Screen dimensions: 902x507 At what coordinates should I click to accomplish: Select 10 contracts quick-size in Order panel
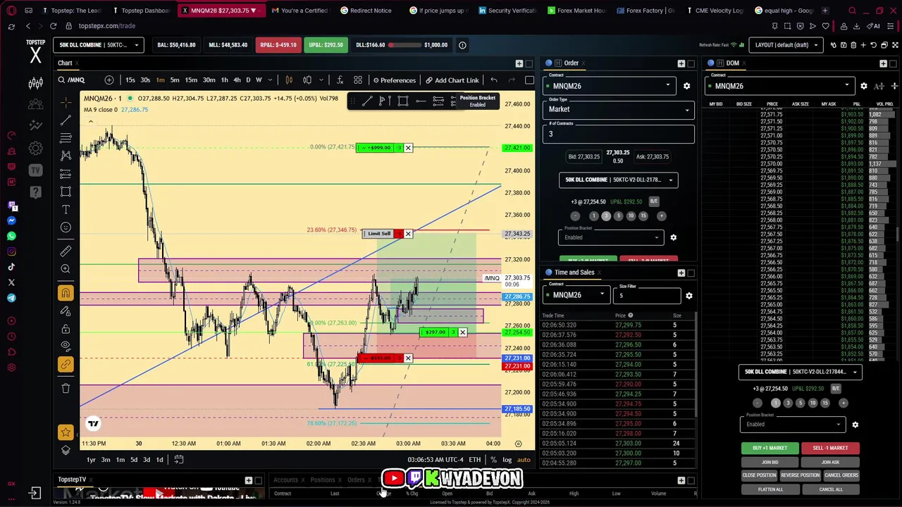pyautogui.click(x=631, y=216)
